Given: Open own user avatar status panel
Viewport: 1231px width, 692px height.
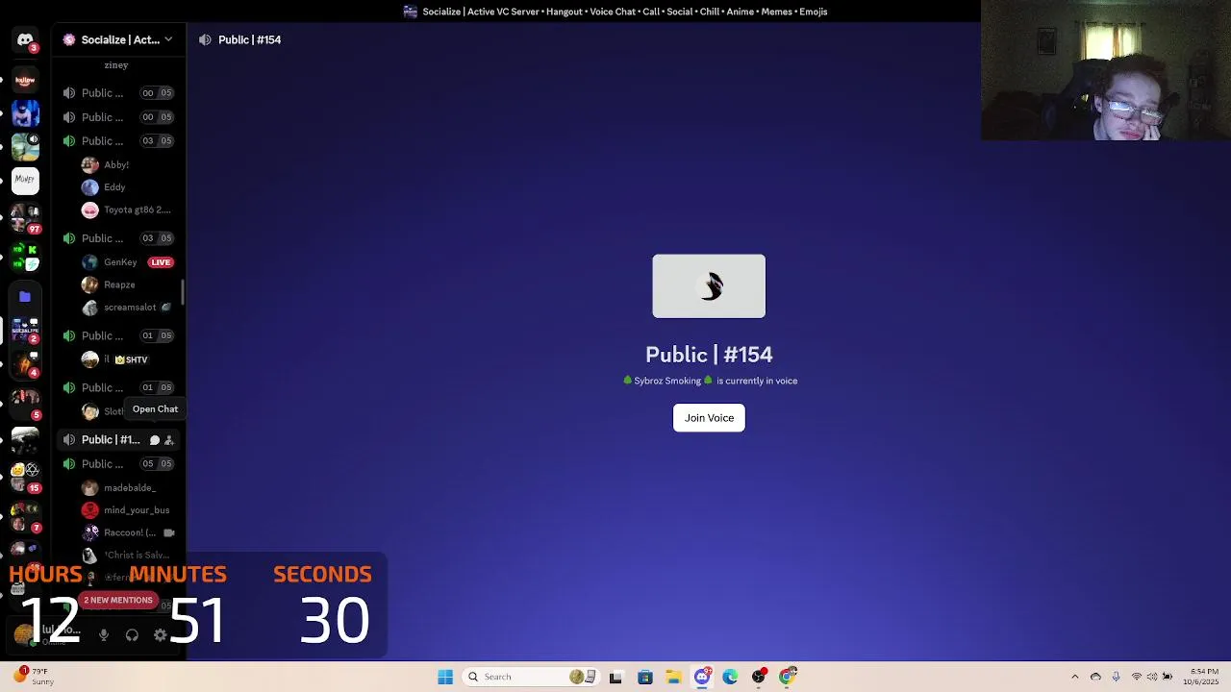Looking at the screenshot, I should tap(24, 634).
